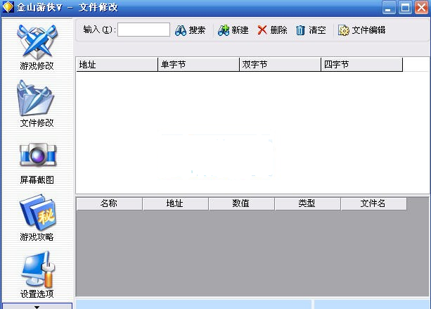Open the 文件编辑 file edit tool
This screenshot has width=431, height=309.
(361, 30)
